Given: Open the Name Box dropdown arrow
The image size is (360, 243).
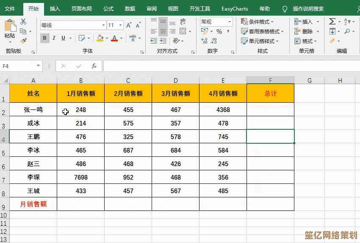Looking at the screenshot, I should coord(39,66).
